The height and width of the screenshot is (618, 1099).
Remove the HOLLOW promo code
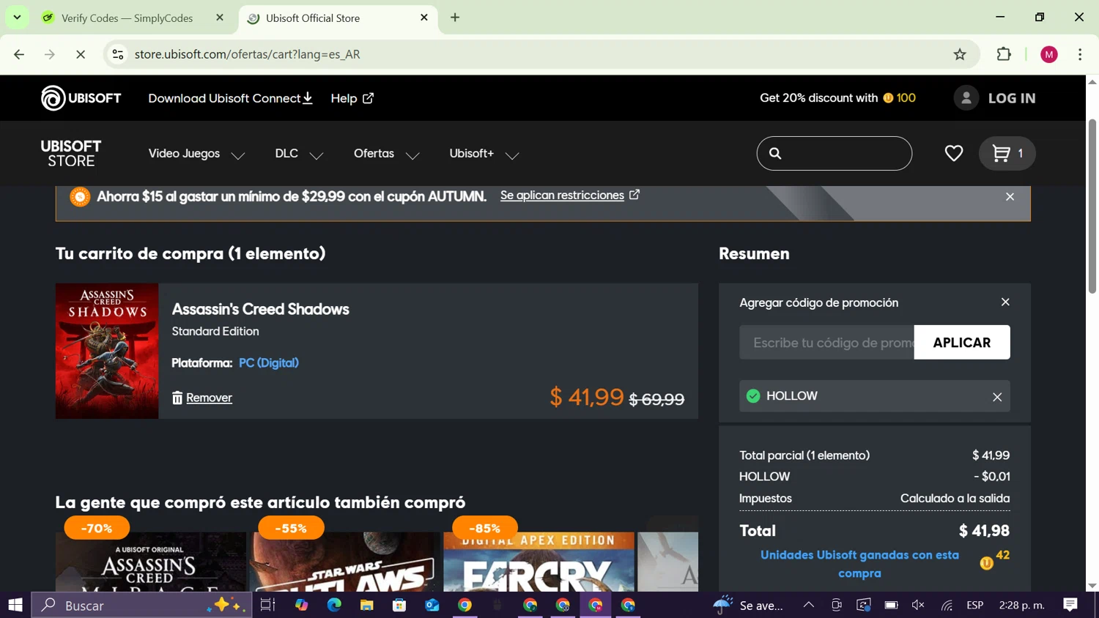click(997, 397)
